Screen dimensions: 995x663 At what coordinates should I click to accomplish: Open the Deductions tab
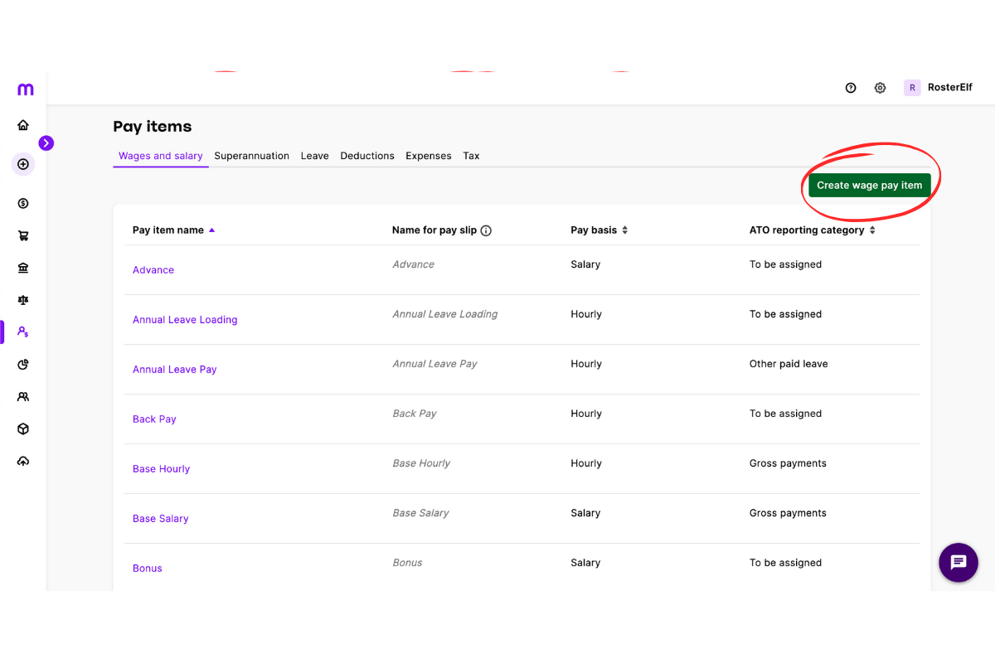pyautogui.click(x=366, y=155)
